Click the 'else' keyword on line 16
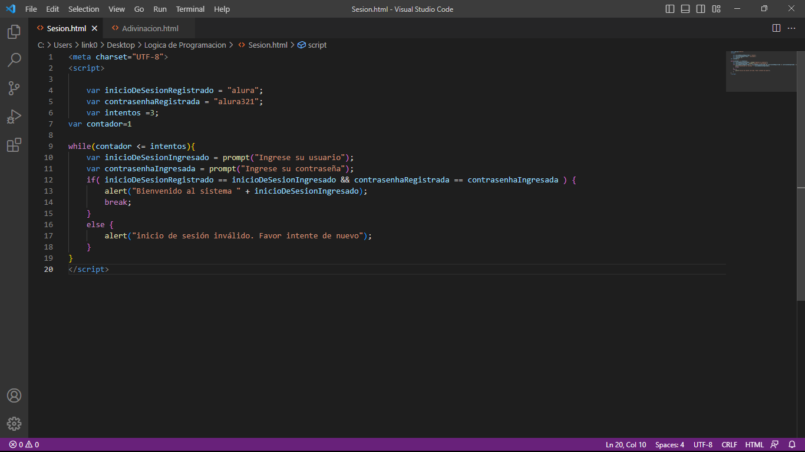805x452 pixels. [x=95, y=224]
